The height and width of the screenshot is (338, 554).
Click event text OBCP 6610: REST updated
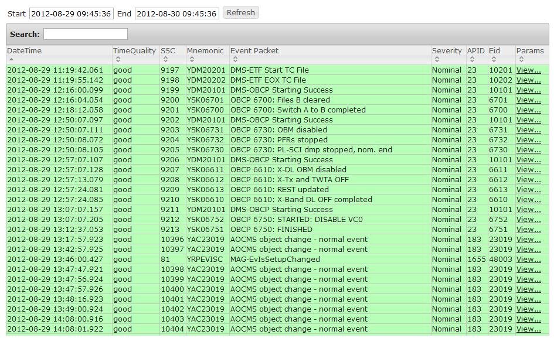[x=280, y=189]
